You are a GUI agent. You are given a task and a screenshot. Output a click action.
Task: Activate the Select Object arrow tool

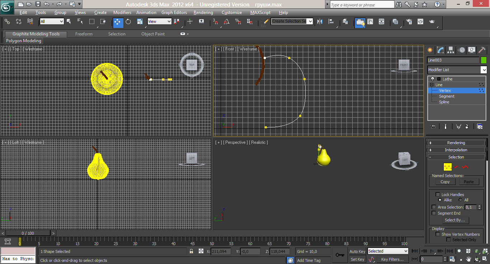pos(69,21)
